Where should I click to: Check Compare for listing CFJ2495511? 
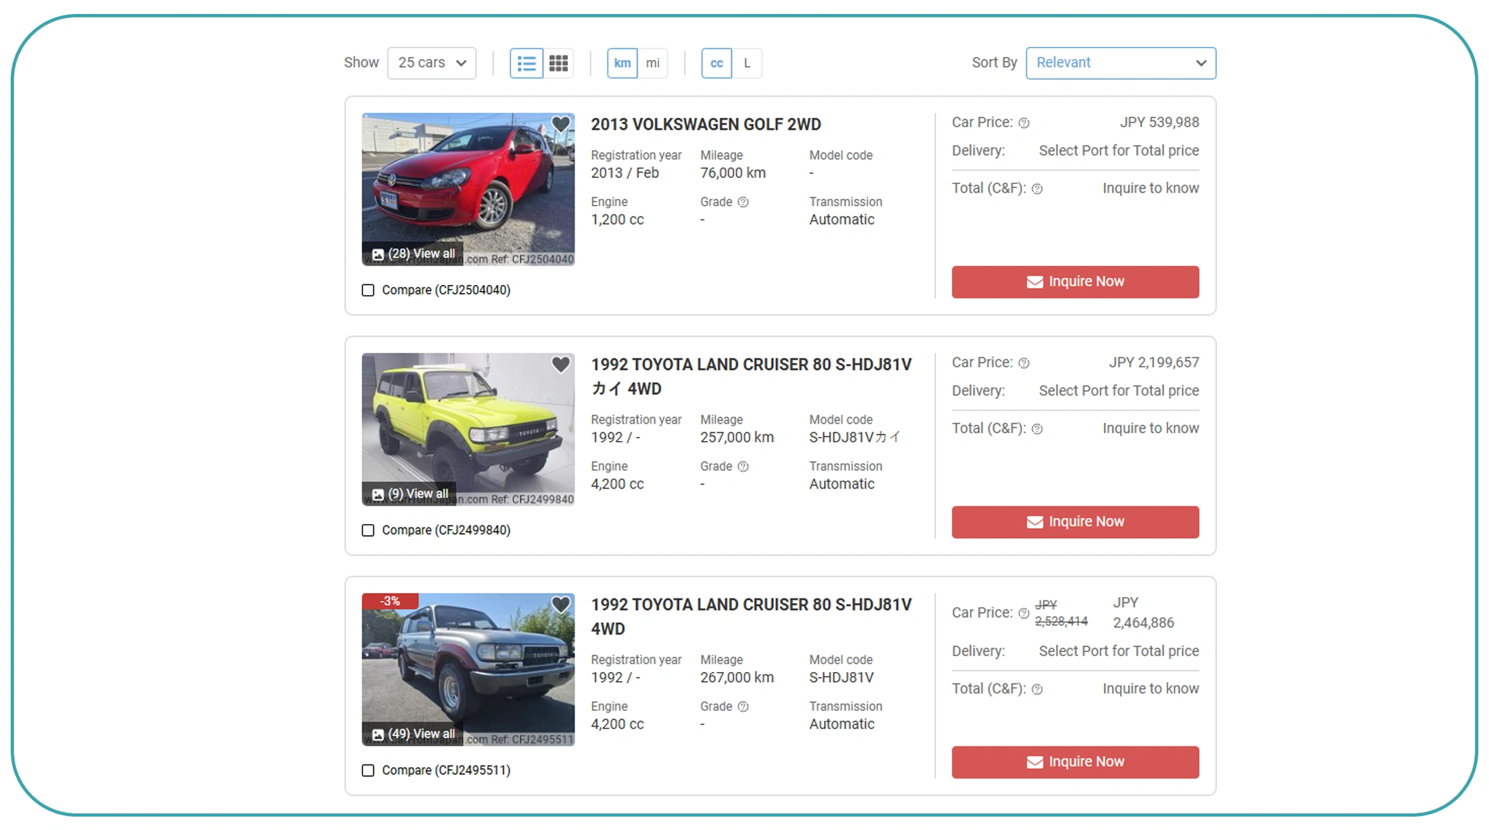(x=368, y=770)
